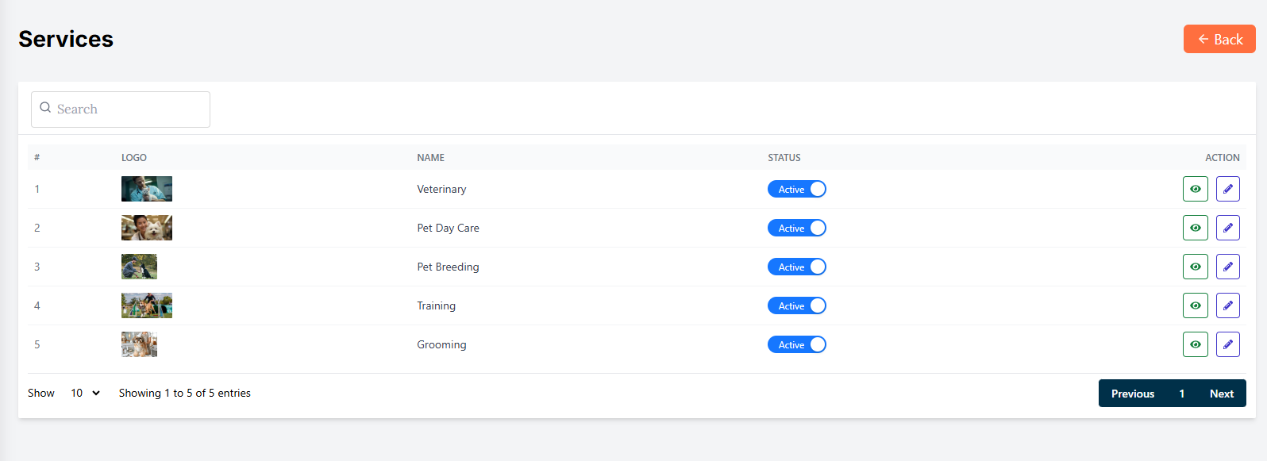Turn off the Training Active toggle
The width and height of the screenshot is (1267, 461).
point(796,305)
